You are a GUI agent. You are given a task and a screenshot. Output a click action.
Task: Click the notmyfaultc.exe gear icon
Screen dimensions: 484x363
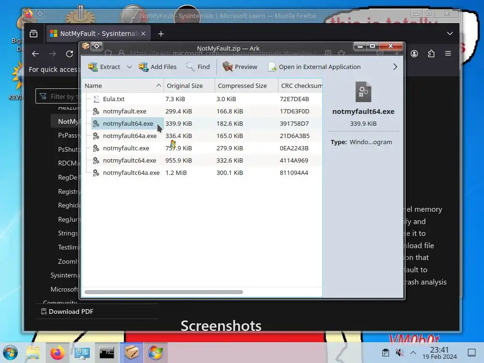96,148
